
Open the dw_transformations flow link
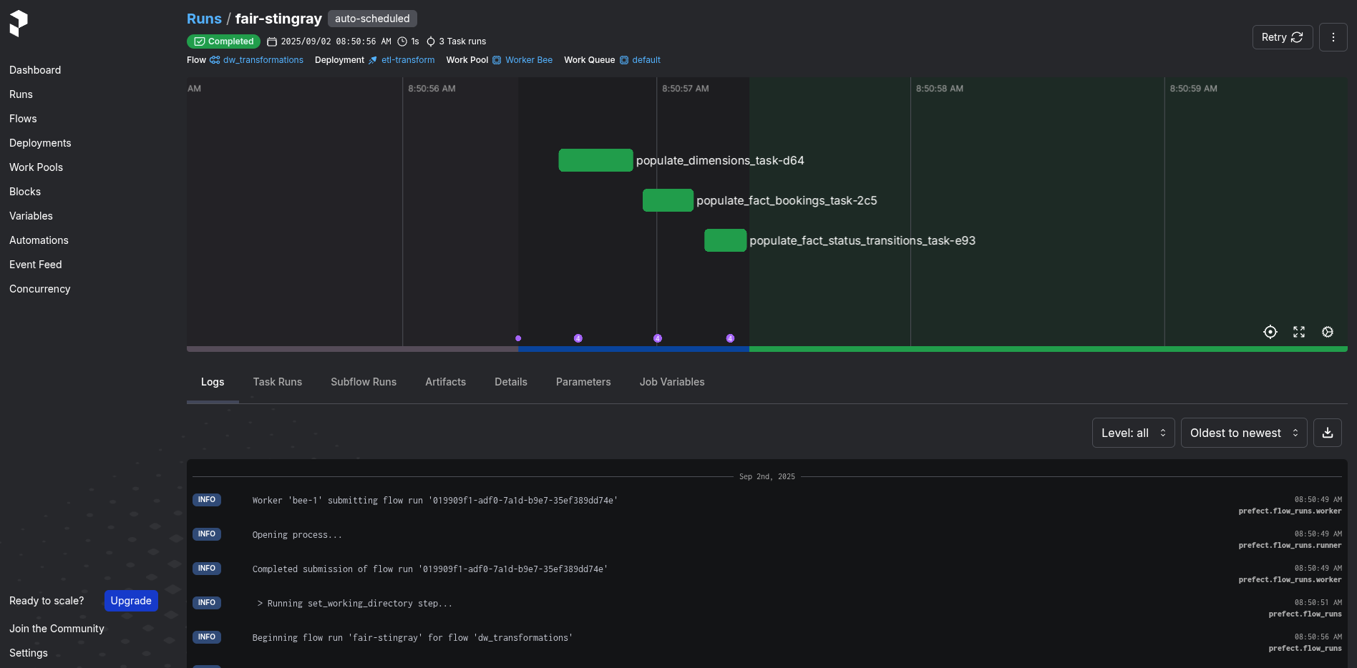coord(263,60)
